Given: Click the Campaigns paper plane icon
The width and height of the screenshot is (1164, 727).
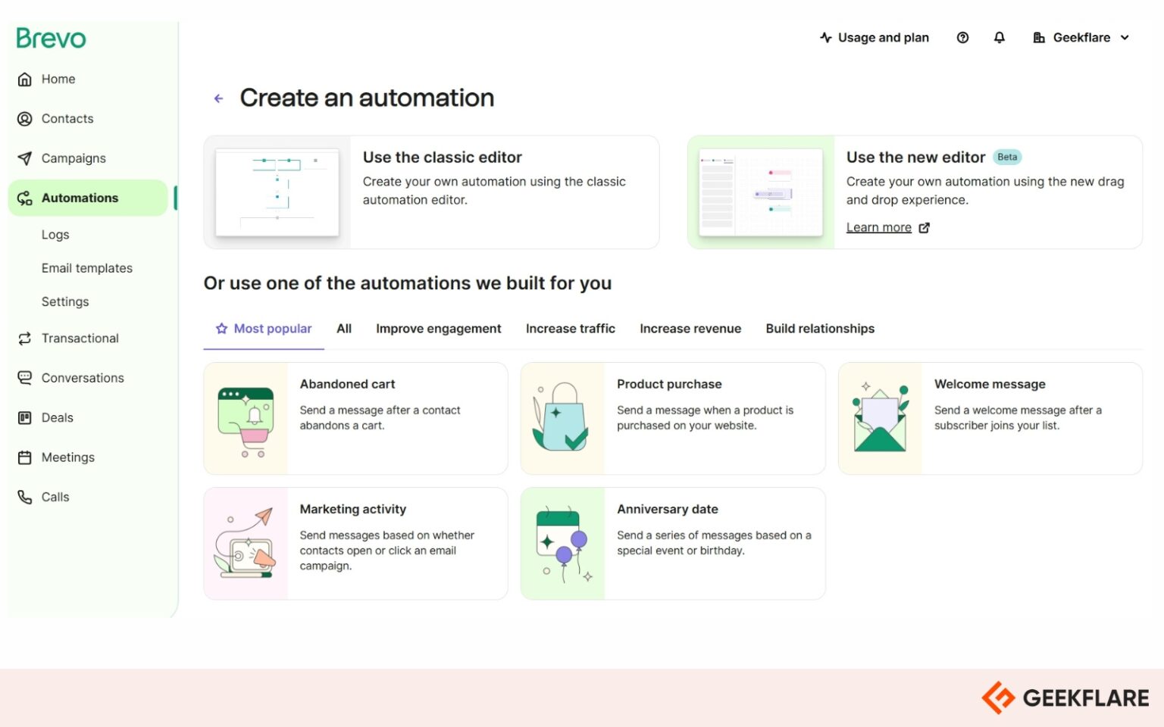Looking at the screenshot, I should coord(25,158).
